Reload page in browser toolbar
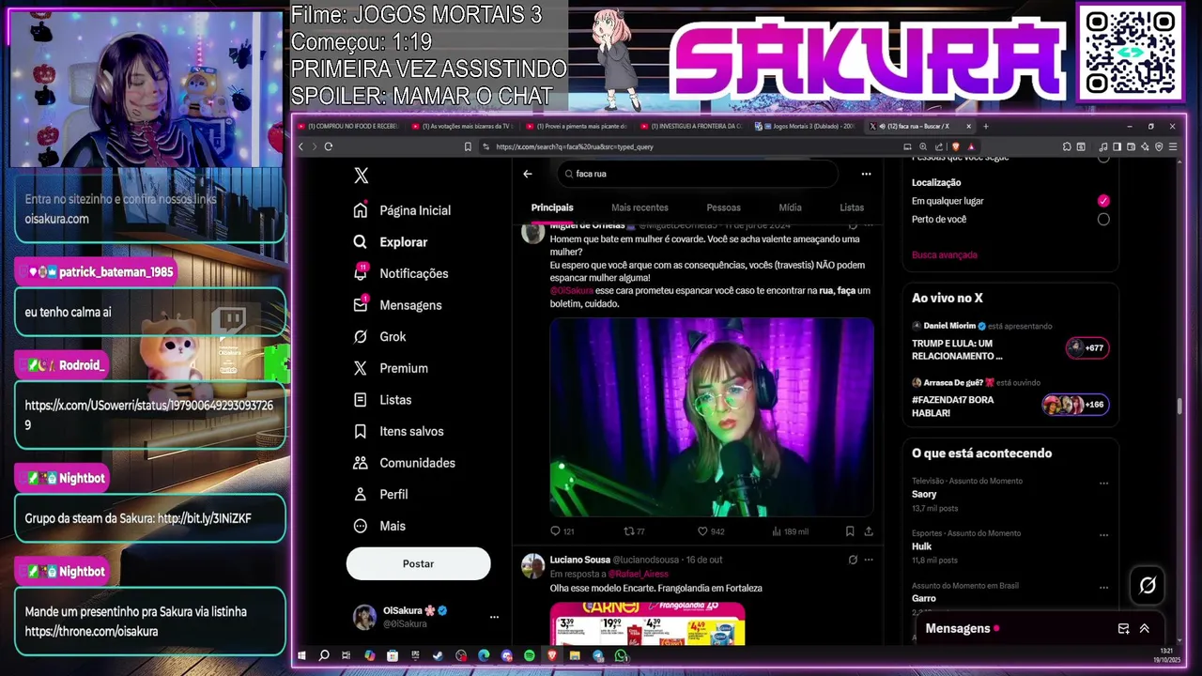Image resolution: width=1202 pixels, height=676 pixels. click(329, 146)
